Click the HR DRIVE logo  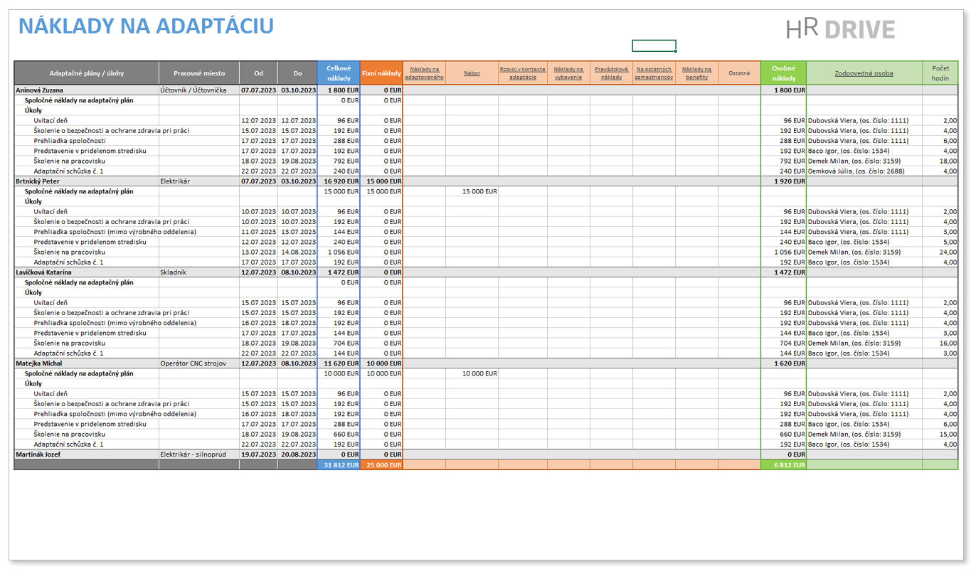click(840, 29)
